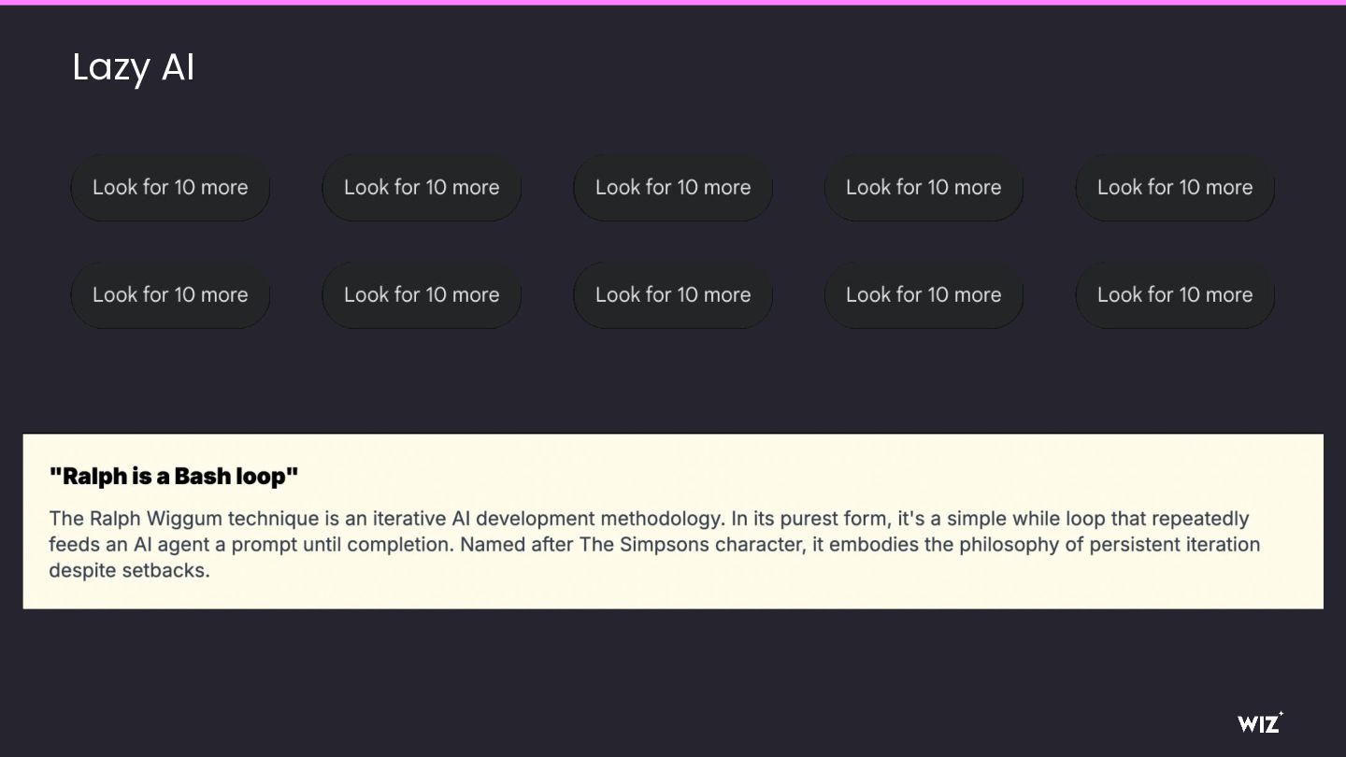Hit the fourth "Look for 10 more" button in the bottom row
1346x757 pixels.
[924, 294]
